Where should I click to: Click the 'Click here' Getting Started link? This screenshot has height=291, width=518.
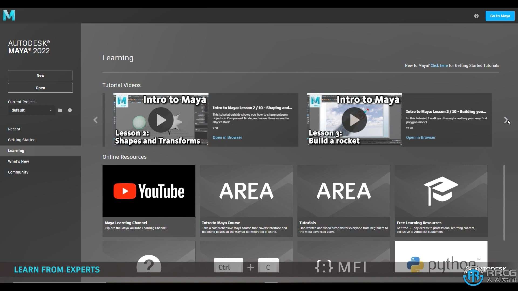point(439,65)
